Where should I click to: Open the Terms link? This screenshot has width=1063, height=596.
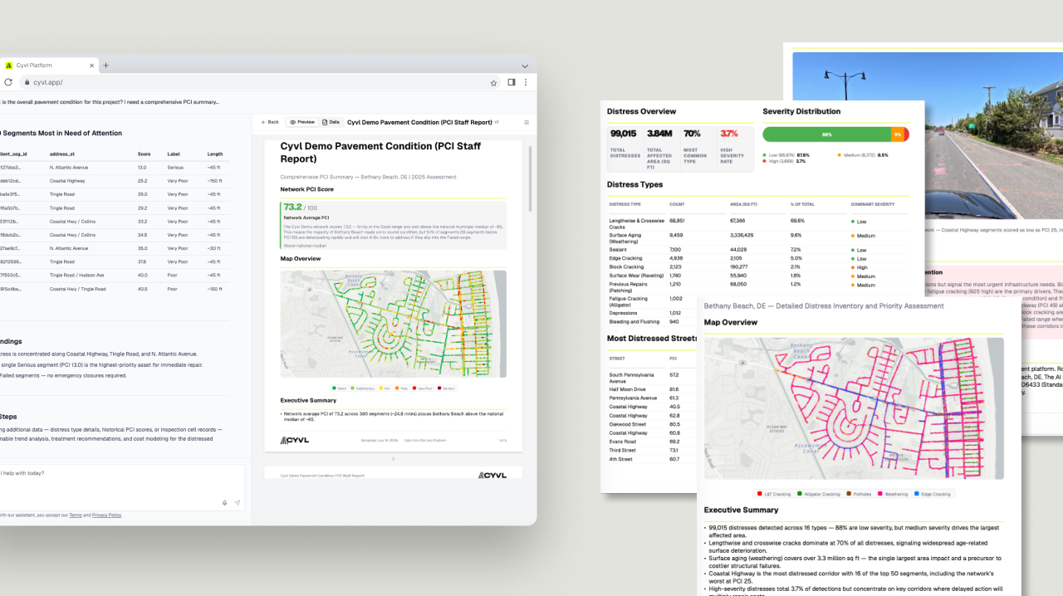75,515
